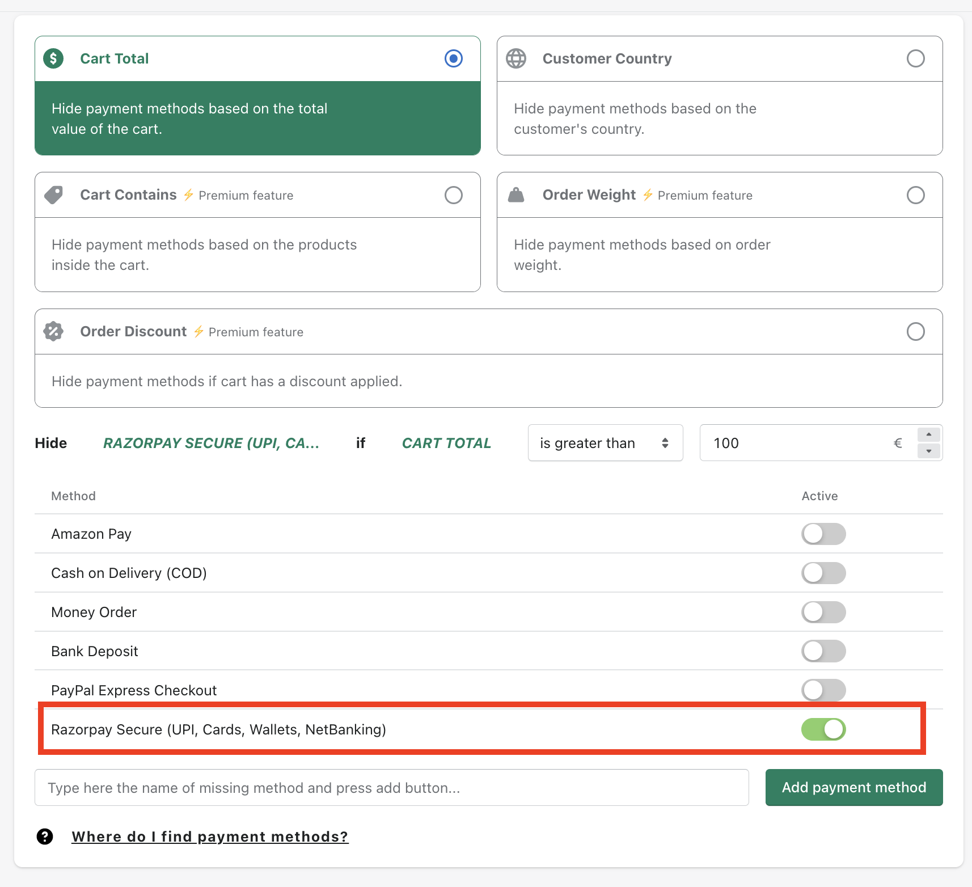Open 'Where do I find payment methods?' link
The width and height of the screenshot is (972, 887).
point(210,837)
